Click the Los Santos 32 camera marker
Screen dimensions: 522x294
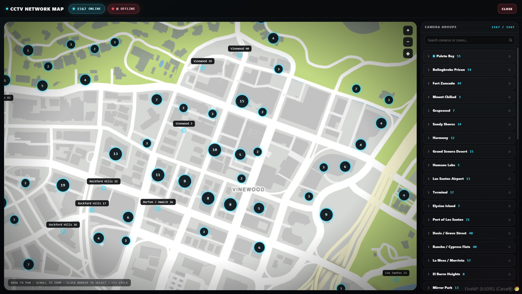(396, 280)
